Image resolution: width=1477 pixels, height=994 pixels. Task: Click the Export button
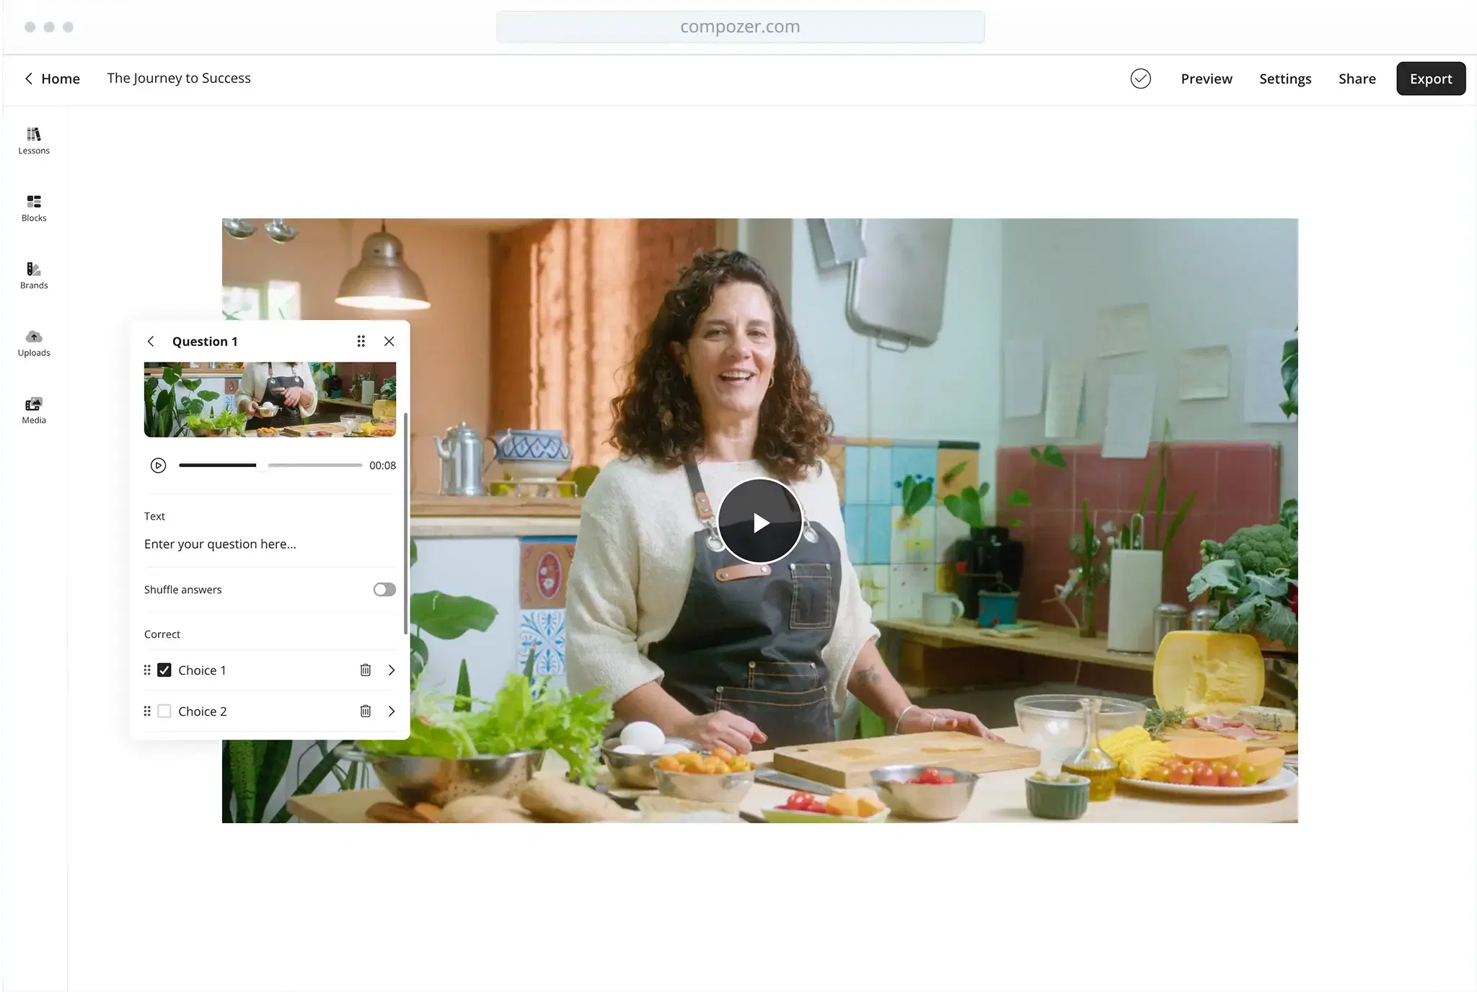pyautogui.click(x=1430, y=79)
